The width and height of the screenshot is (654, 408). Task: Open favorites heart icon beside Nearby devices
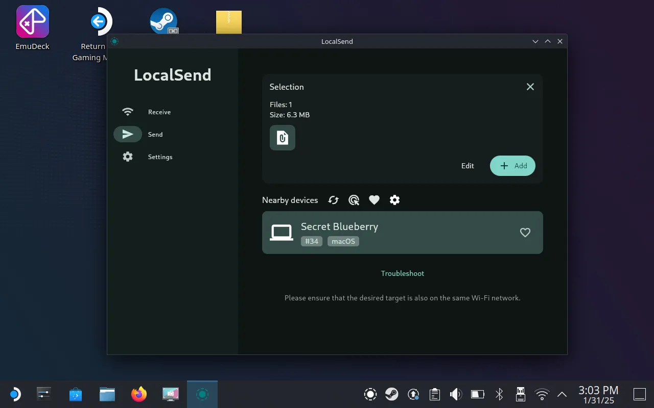click(x=374, y=200)
